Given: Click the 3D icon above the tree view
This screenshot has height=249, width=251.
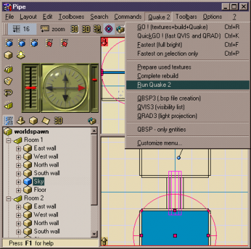Looking at the screenshot, I should click(x=58, y=121).
